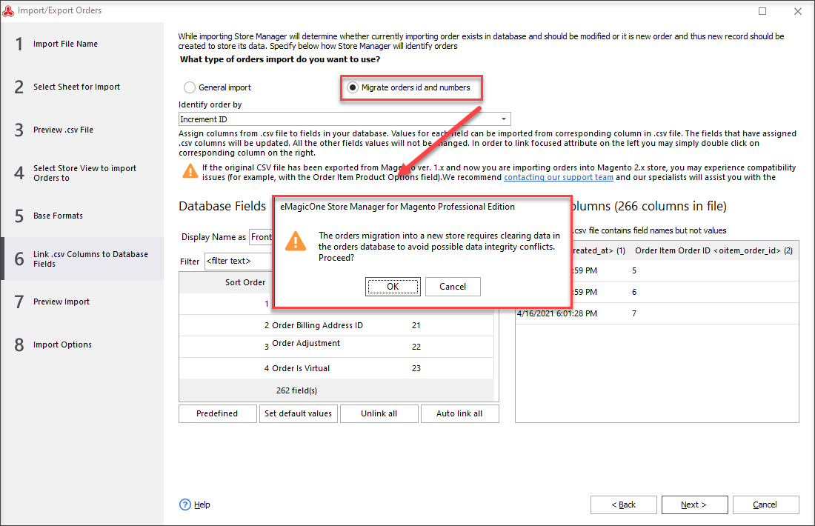Click the Order Item Order ID column header

point(713,250)
